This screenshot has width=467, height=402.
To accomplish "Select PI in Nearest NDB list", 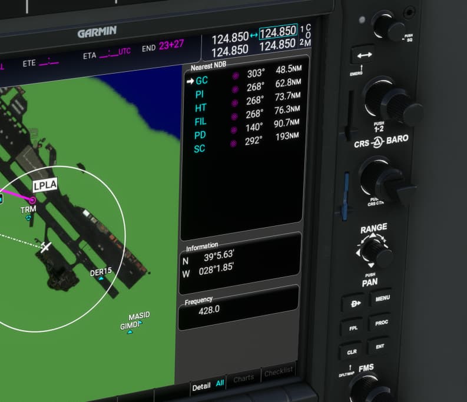I will [x=200, y=94].
